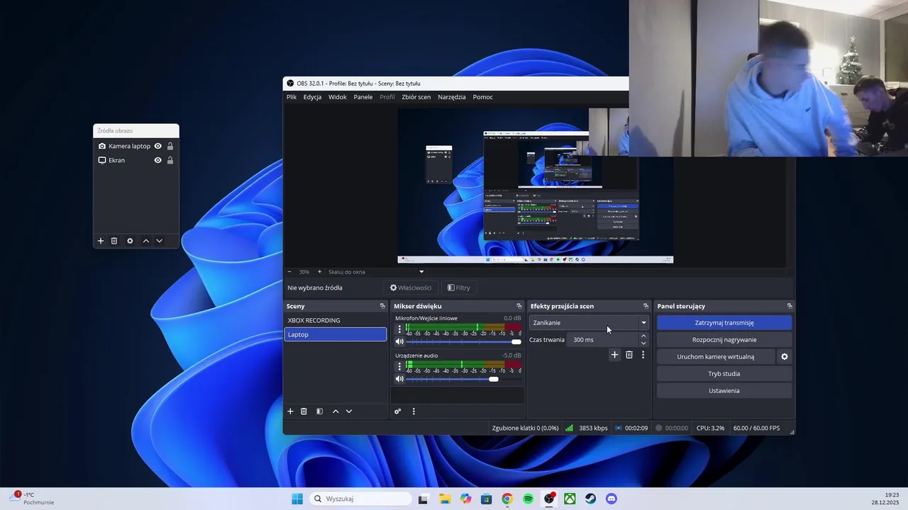Hide the Ekran source
The height and width of the screenshot is (510, 908).
(158, 160)
